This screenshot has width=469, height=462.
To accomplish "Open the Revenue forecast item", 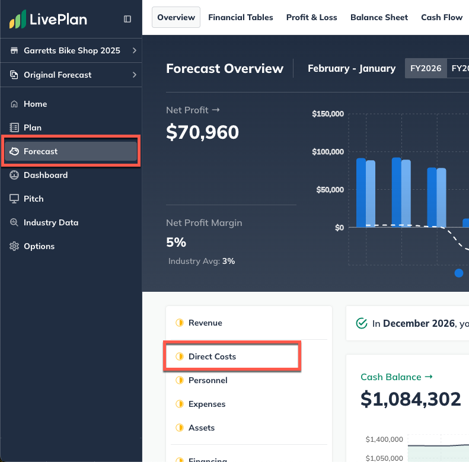I will pos(205,323).
